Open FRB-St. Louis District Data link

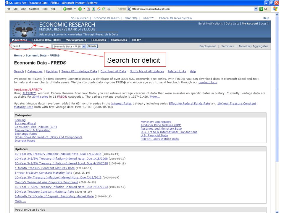pos(159,139)
